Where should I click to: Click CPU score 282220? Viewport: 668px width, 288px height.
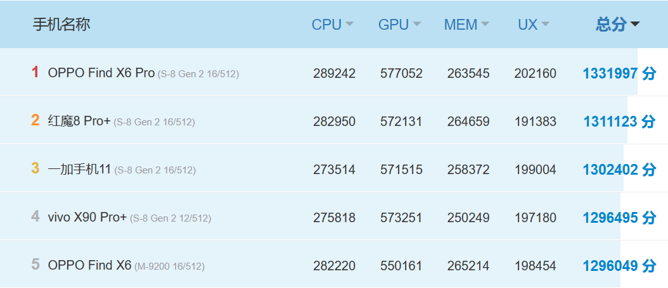334,266
